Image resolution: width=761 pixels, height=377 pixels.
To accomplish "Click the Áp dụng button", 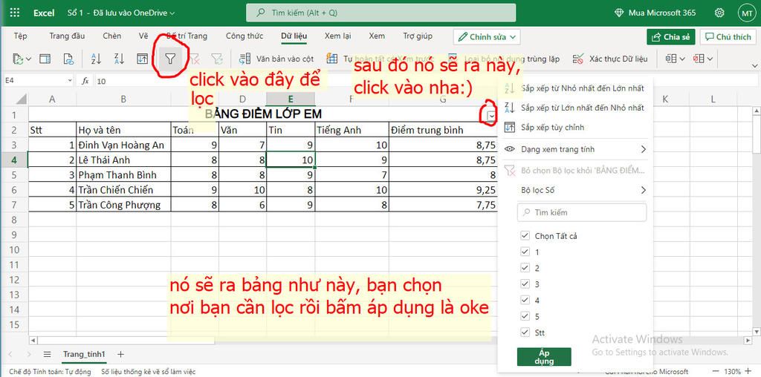I will pos(544,357).
